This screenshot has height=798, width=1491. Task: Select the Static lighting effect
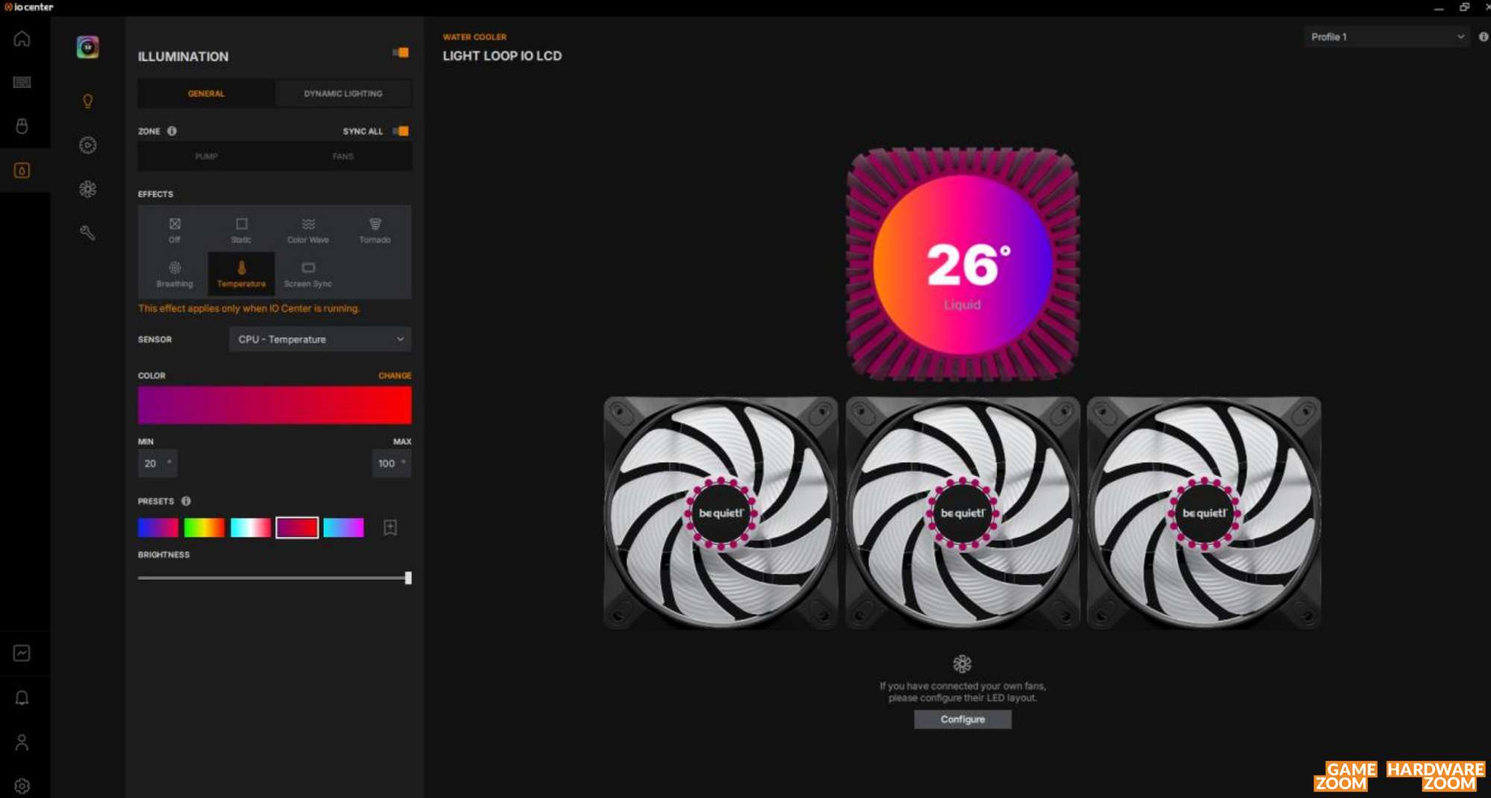242,230
